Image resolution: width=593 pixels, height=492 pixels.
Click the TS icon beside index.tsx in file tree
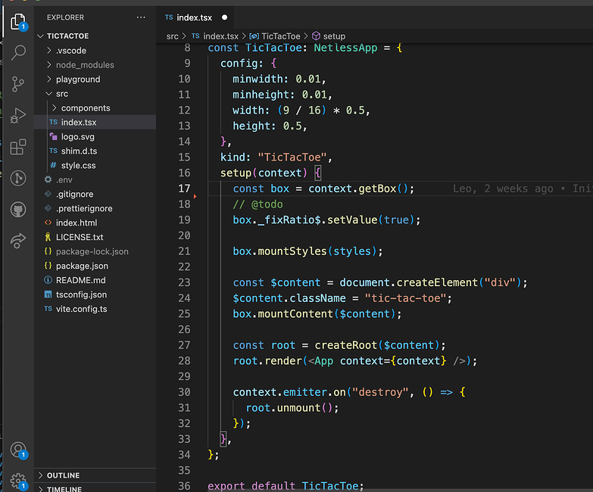53,122
